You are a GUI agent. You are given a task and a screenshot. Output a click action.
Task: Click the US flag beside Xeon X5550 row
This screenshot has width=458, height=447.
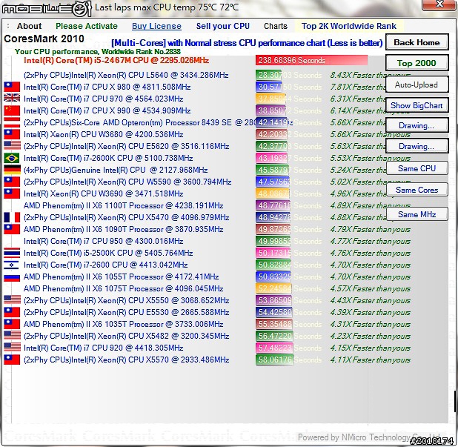tap(12, 300)
